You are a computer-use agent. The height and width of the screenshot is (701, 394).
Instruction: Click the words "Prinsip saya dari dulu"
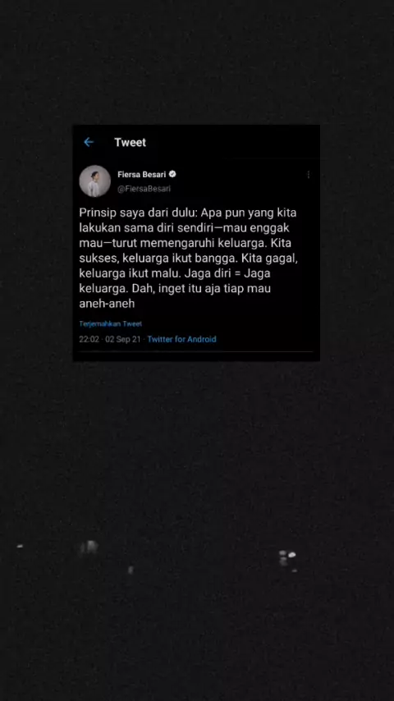135,213
